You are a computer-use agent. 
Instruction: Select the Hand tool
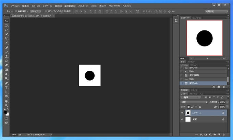(6, 101)
